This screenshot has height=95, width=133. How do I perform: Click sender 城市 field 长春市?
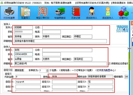pyautogui.click(x=51, y=37)
